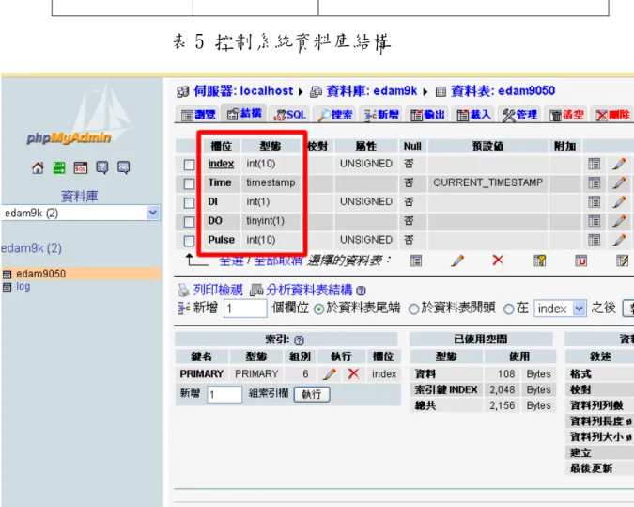Open the SQL tab
Screen dimensions: 634x507
pyautogui.click(x=290, y=115)
